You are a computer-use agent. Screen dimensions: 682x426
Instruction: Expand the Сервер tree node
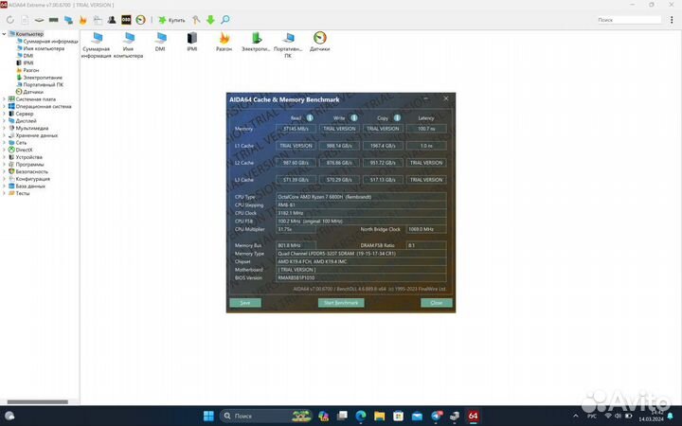click(x=4, y=114)
